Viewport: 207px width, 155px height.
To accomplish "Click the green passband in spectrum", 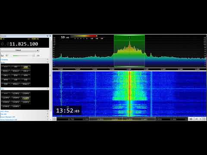I will (x=129, y=51).
